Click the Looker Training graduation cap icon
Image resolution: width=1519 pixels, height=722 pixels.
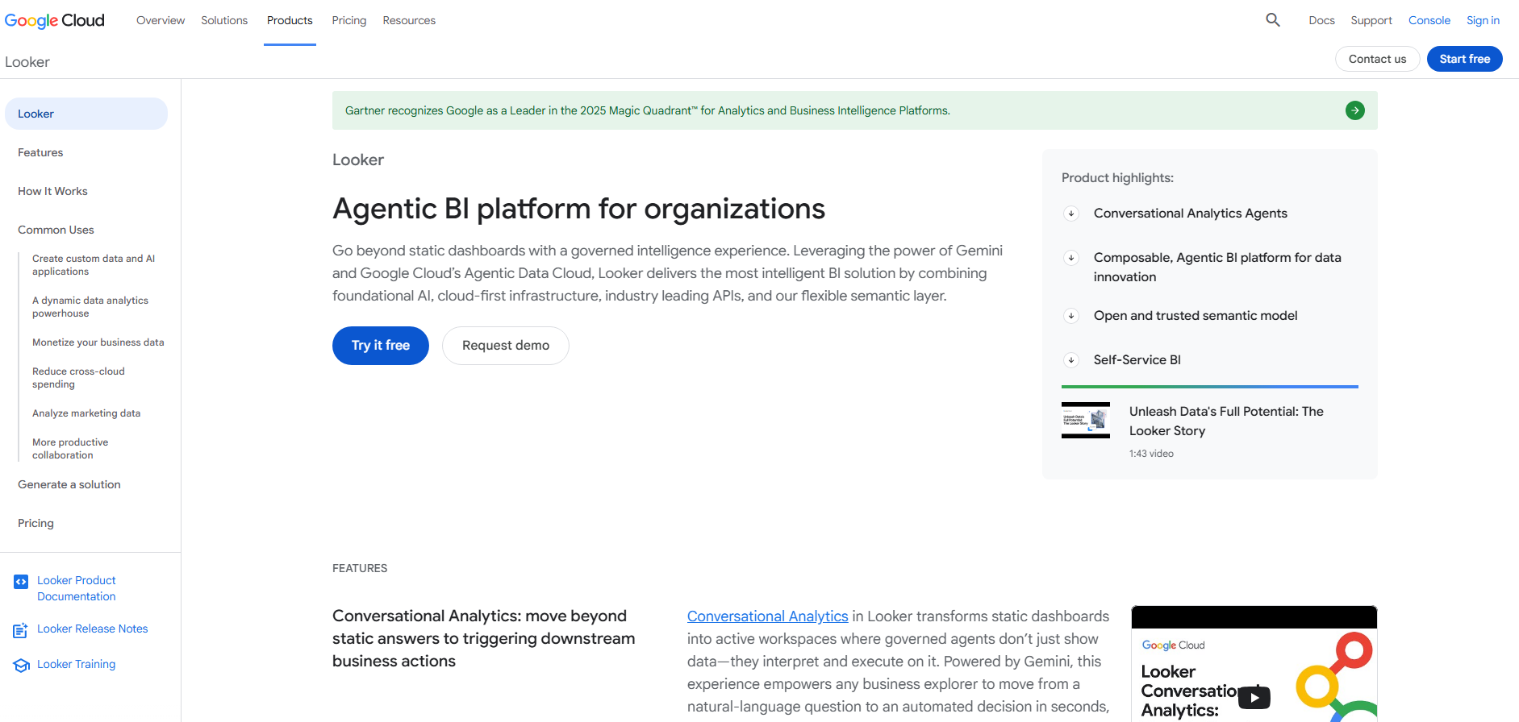click(21, 665)
